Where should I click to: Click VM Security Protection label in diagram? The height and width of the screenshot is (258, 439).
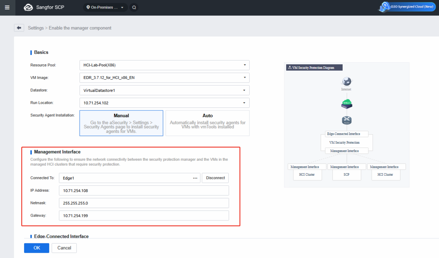coord(344,143)
